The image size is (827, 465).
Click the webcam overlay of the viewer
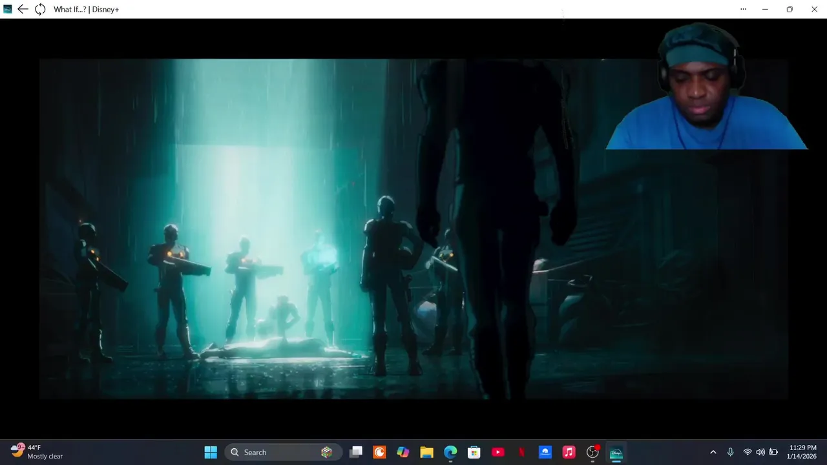coord(706,87)
